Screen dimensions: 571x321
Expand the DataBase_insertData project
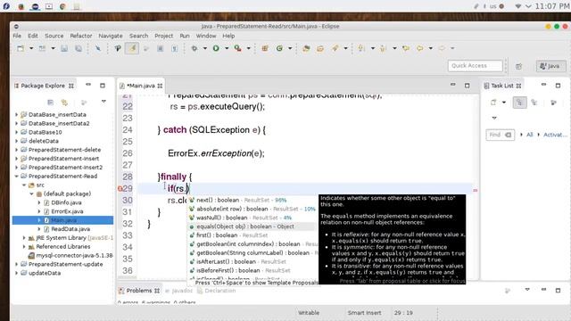(16, 115)
